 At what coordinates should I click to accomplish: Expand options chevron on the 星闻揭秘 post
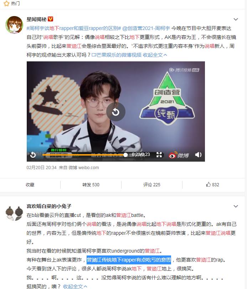pos(236,19)
